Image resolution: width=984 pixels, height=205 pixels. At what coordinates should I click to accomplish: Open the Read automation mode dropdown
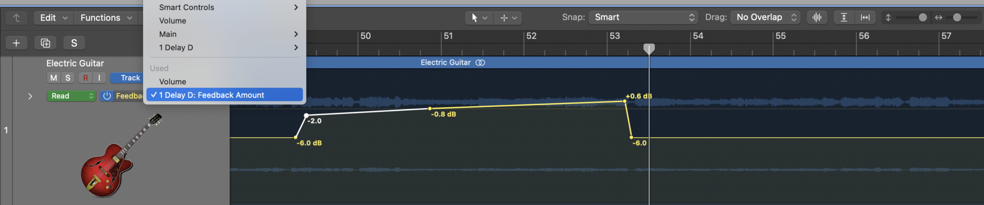pos(71,96)
